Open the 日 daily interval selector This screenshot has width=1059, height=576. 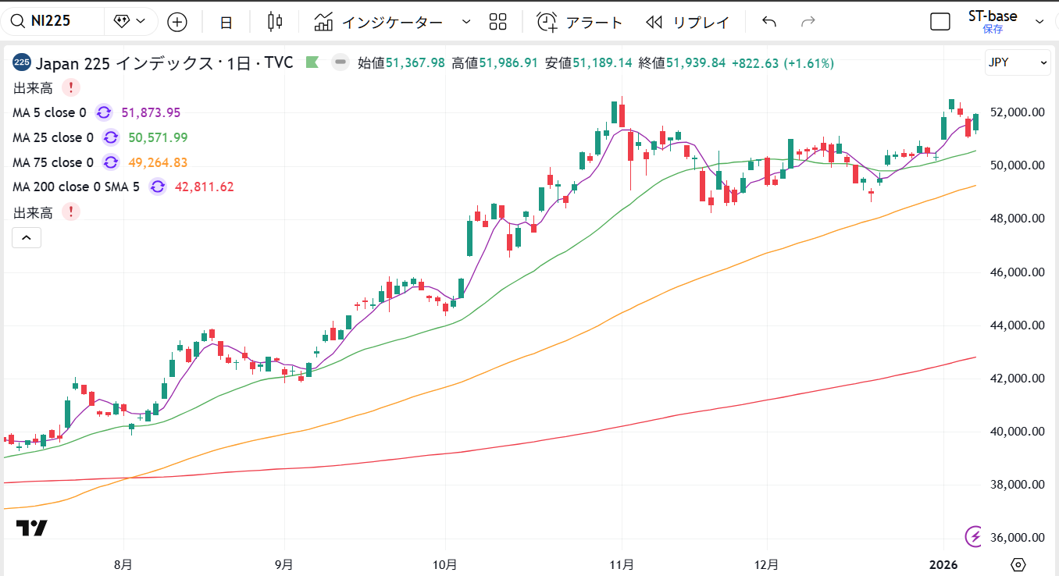pyautogui.click(x=226, y=22)
